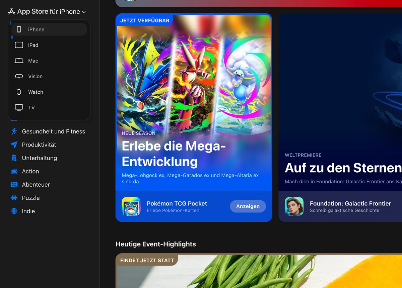Click the Puzzle piece icon
The image size is (402, 288).
[14, 198]
